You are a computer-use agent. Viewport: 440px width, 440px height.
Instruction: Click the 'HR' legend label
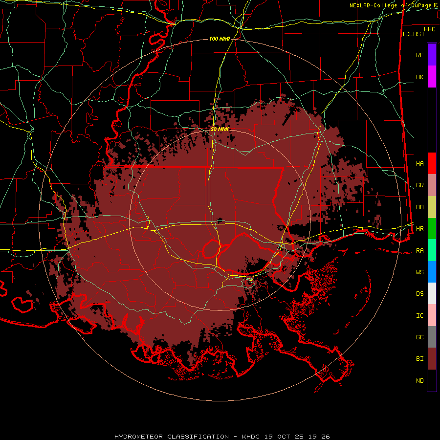click(419, 229)
